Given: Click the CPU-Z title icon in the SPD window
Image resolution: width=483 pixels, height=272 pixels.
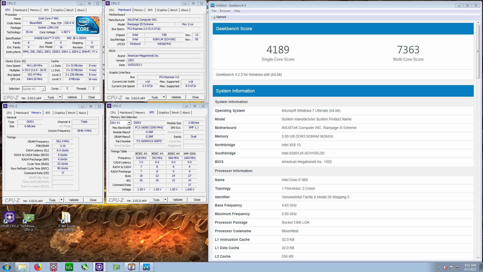Looking at the screenshot, I should [109, 106].
